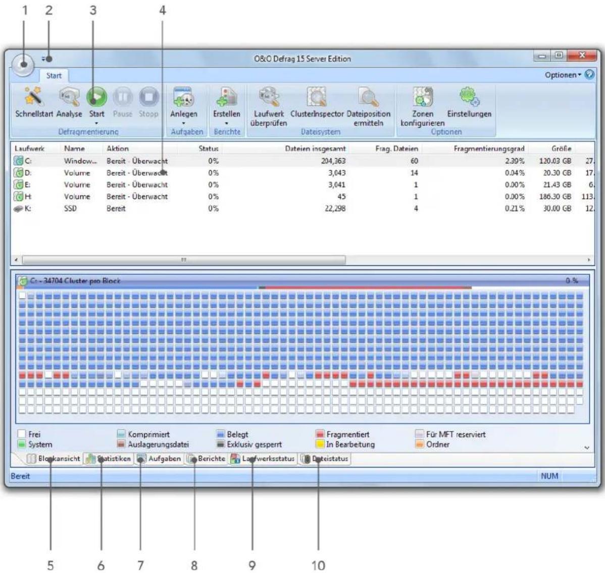The height and width of the screenshot is (573, 605).
Task: Click the horizontal scrollbar thumb of drive list
Action: [x=184, y=260]
